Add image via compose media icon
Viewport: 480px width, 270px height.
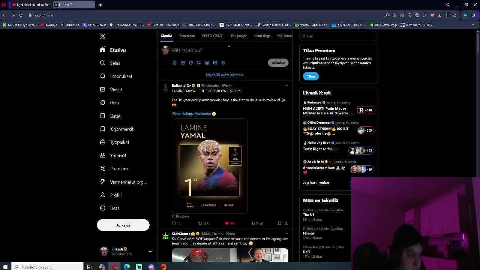174,63
